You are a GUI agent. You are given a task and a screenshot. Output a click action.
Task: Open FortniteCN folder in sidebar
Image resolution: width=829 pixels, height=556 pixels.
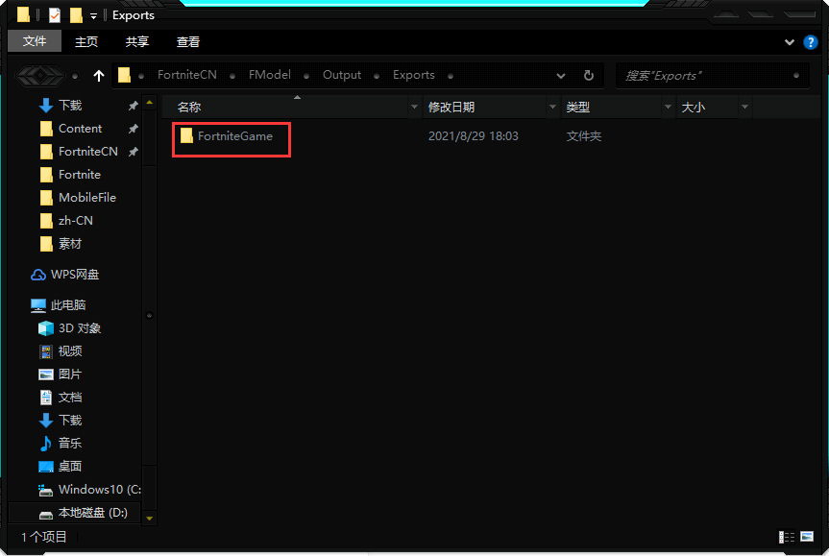point(87,152)
